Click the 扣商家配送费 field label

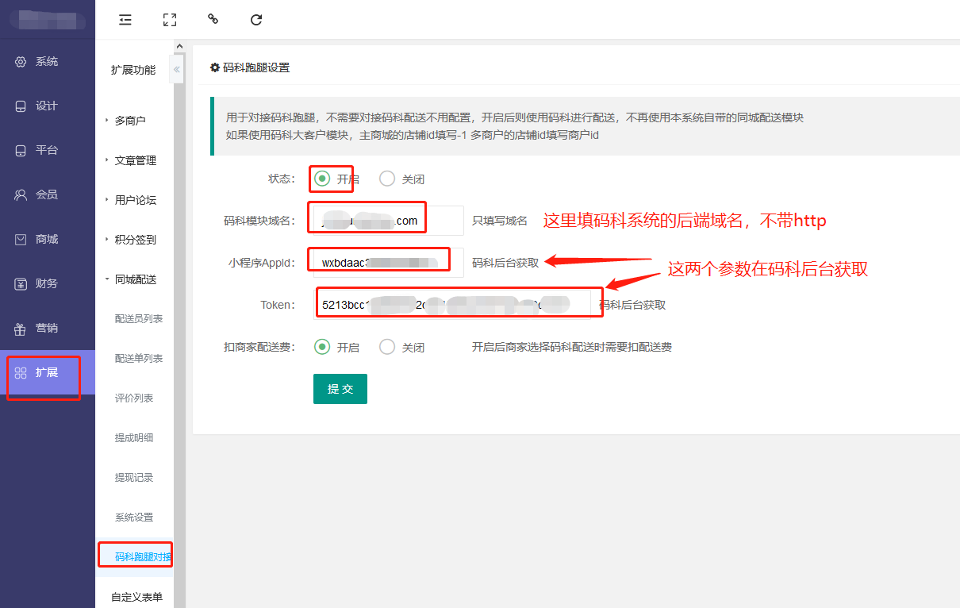click(259, 347)
